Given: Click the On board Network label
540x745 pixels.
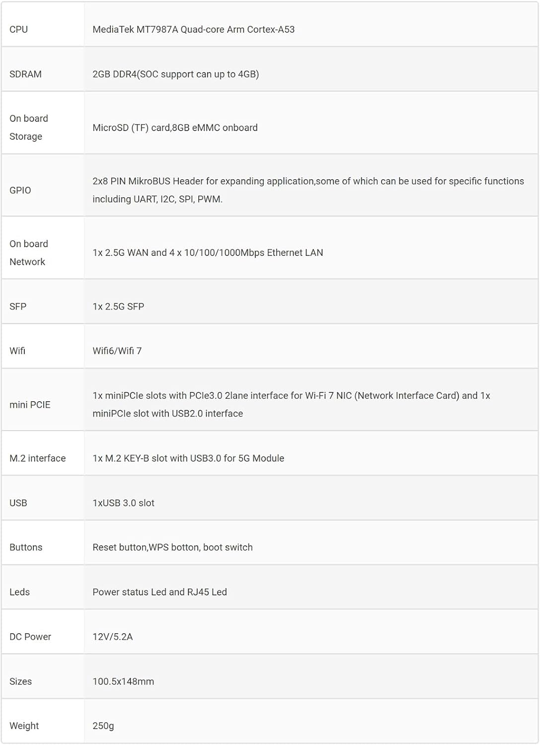Looking at the screenshot, I should (29, 253).
